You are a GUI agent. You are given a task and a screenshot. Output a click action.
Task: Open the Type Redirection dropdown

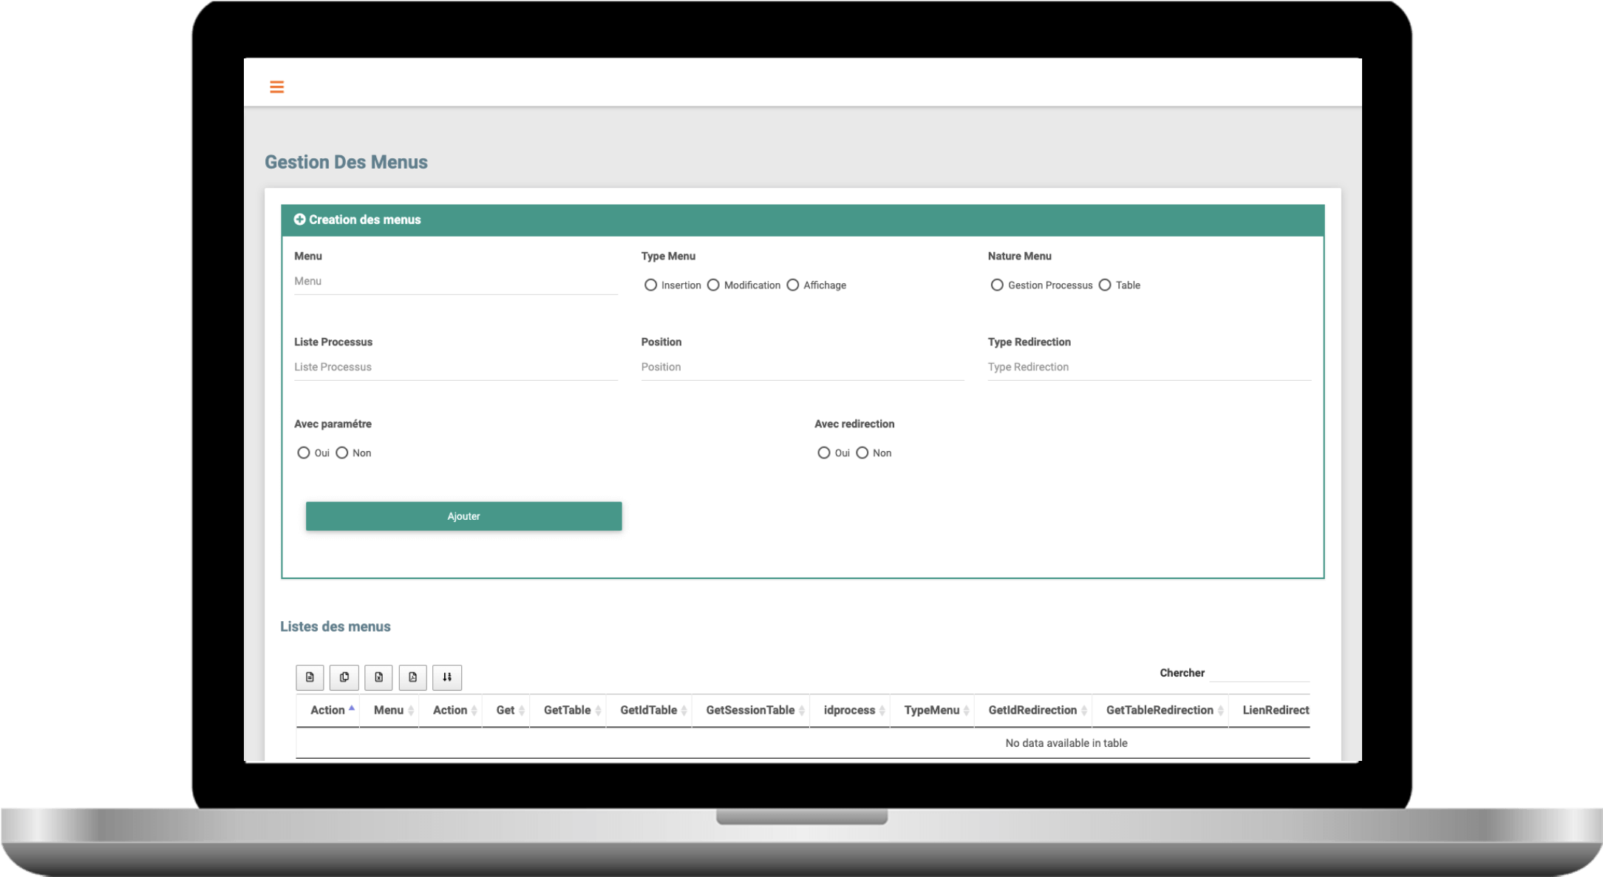coord(1148,368)
